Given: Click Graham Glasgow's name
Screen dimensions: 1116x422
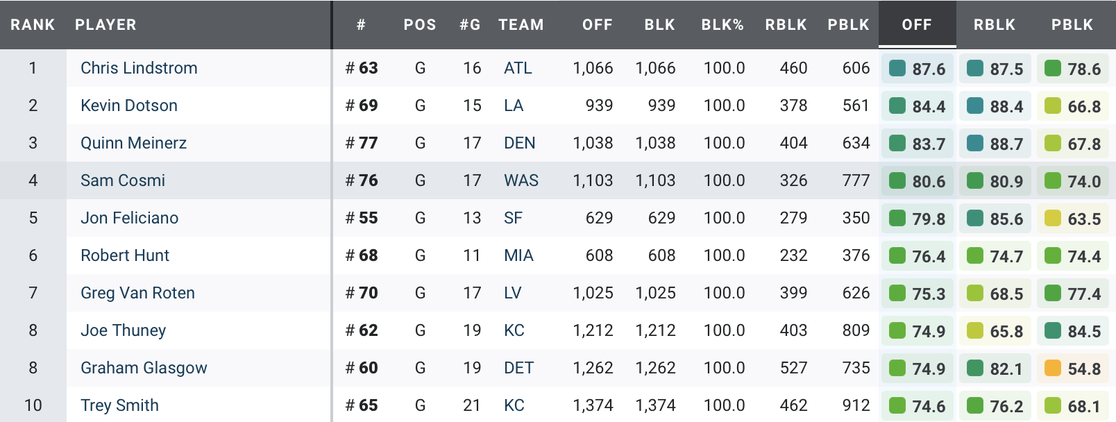Looking at the screenshot, I should [x=144, y=368].
